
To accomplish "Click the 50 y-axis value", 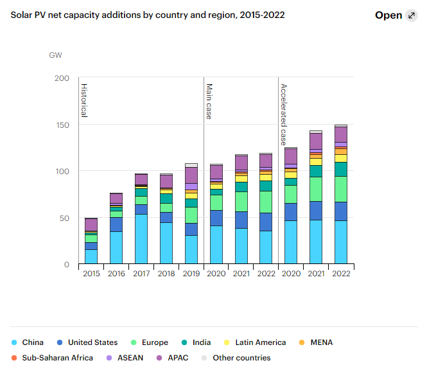I will pos(65,218).
